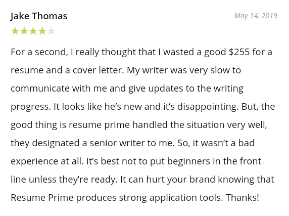This screenshot has width=289, height=216.
Task: Click the $255 price in review
Action: 239,52
